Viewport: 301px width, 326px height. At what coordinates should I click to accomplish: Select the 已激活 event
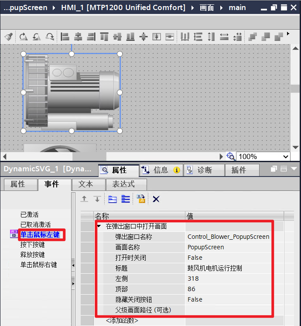point(29,214)
